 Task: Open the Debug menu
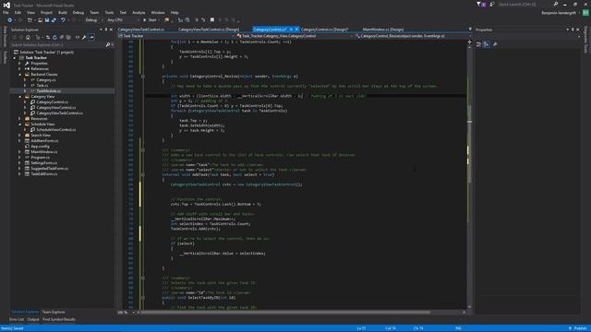78,12
